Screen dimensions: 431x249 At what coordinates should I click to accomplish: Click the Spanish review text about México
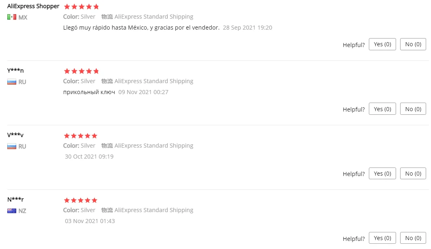[x=141, y=28]
